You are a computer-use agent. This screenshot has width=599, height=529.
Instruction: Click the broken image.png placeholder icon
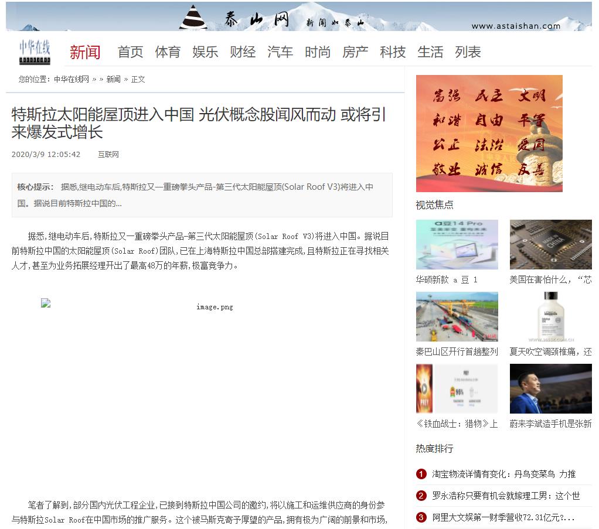46,303
